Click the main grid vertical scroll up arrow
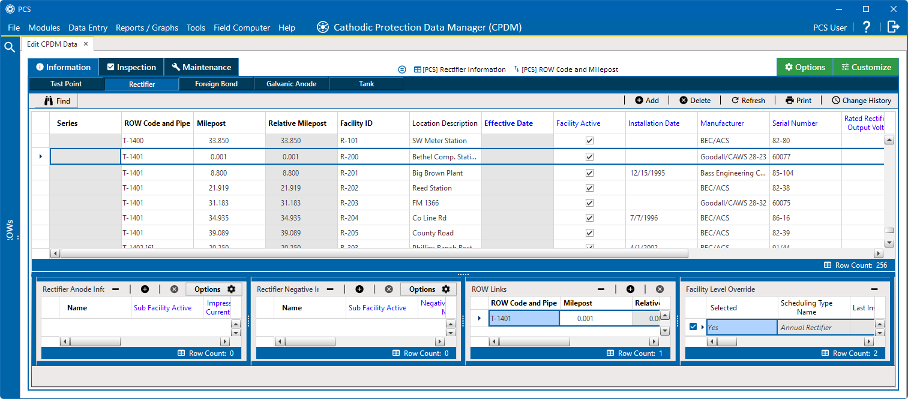This screenshot has height=399, width=908. click(x=889, y=140)
